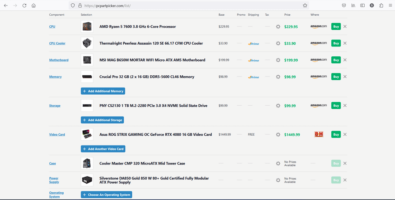This screenshot has height=200, width=395.
Task: Open price settings gear for Motherboard row
Action: tap(278, 60)
